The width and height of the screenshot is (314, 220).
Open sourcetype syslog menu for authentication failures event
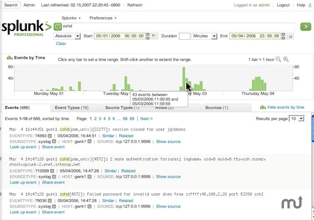54,177
